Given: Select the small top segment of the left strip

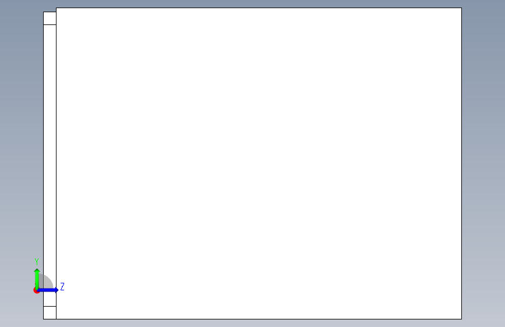Looking at the screenshot, I should [x=50, y=19].
